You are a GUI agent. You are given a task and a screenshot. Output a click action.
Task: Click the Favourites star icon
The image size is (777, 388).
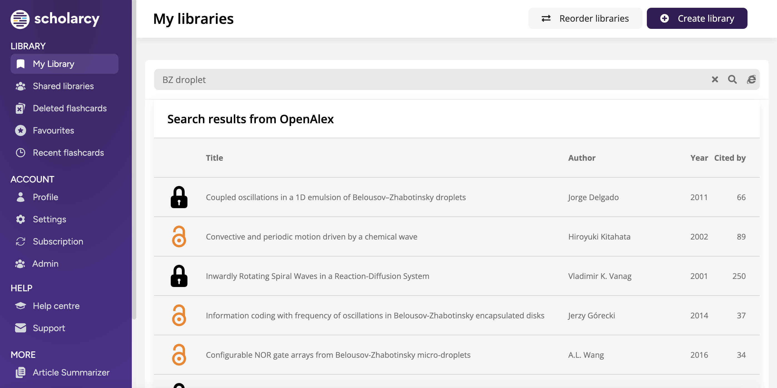coord(20,130)
